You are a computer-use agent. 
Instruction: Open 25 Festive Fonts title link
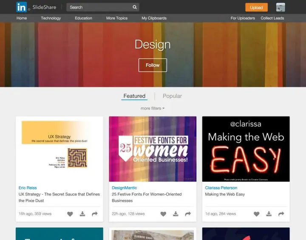[x=147, y=197]
